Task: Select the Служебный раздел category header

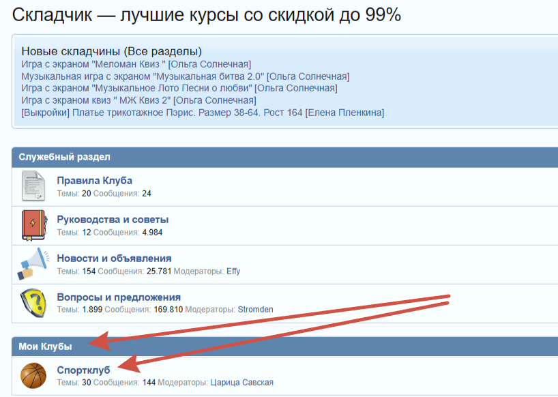Action: [x=64, y=157]
